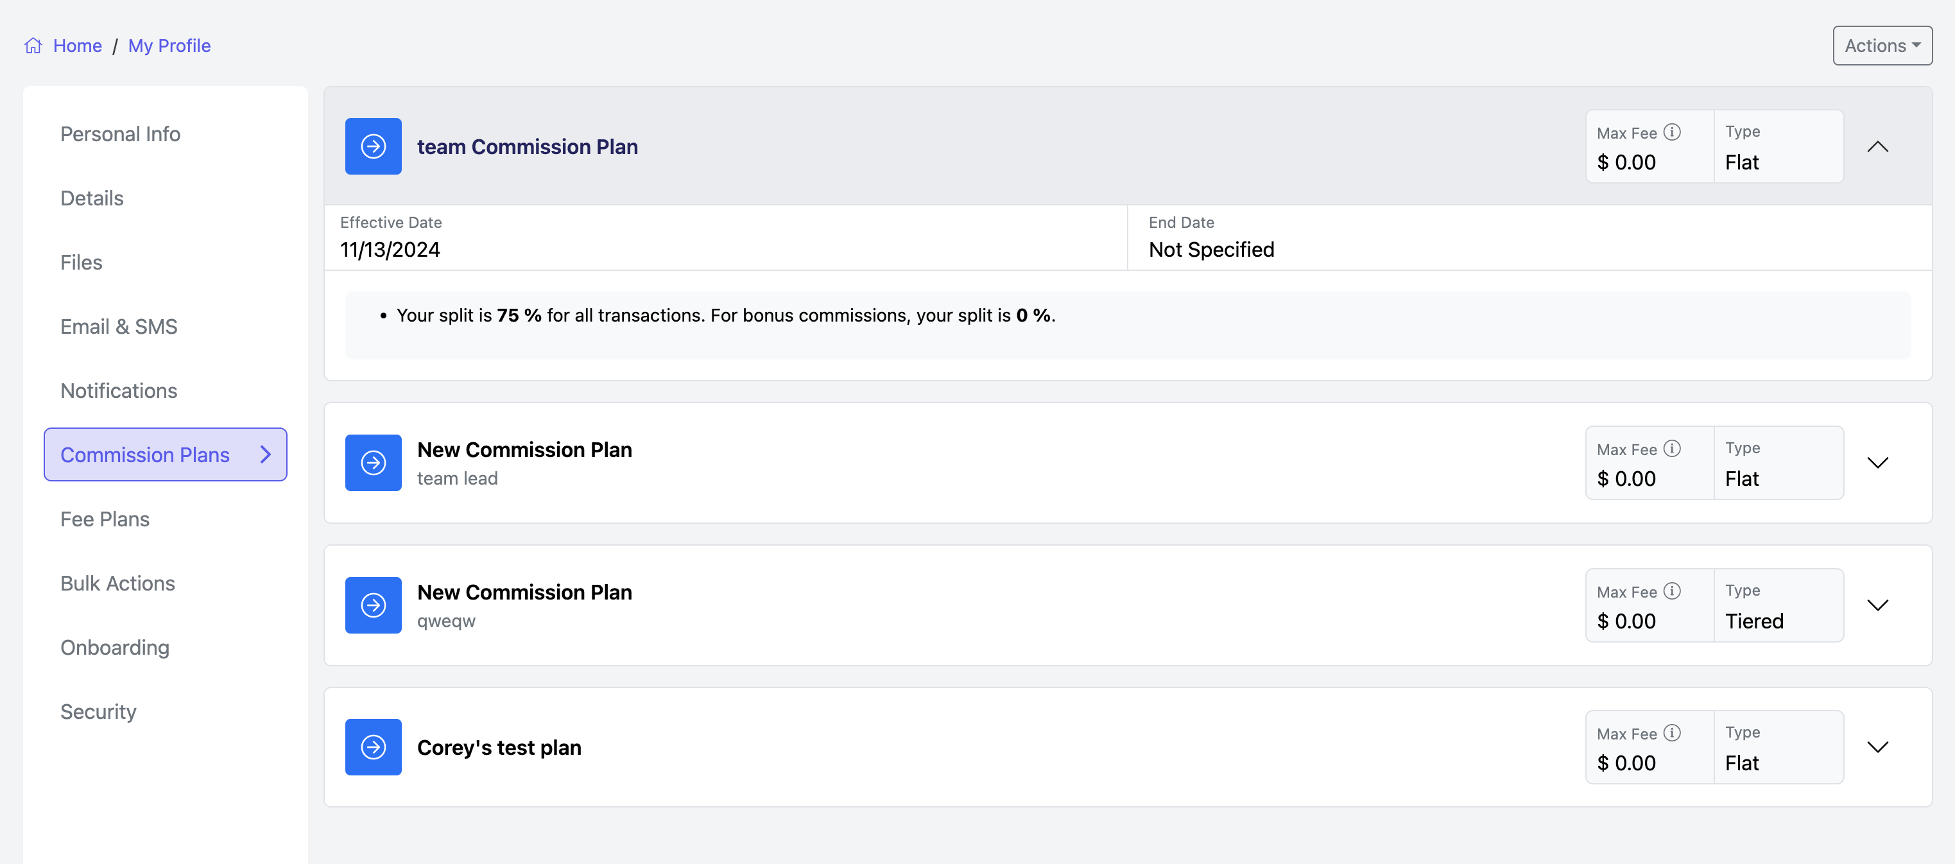
Task: Click the team Commission Plan arrow icon
Action: [373, 146]
